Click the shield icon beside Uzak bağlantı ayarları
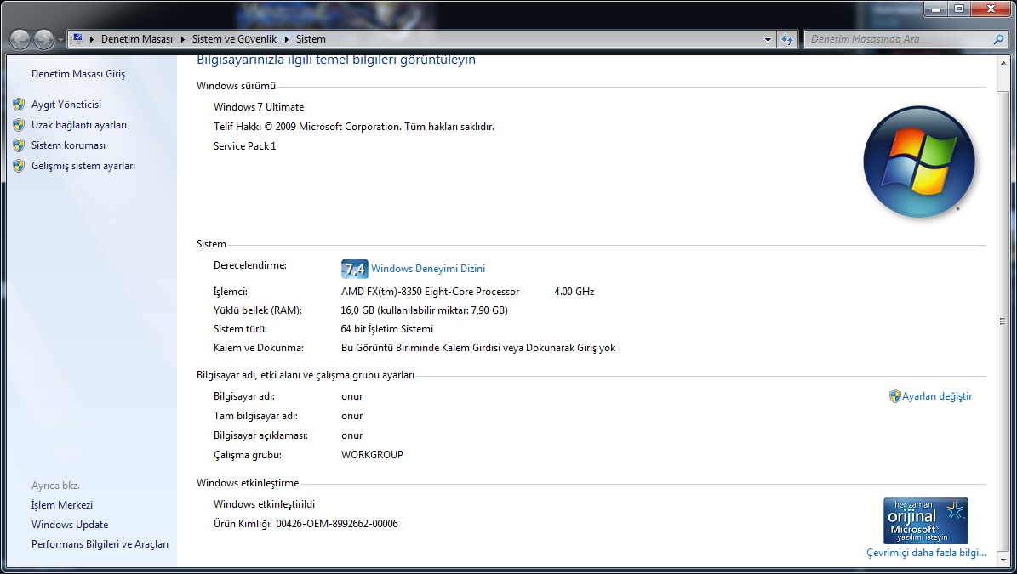This screenshot has height=574, width=1017. 19,125
